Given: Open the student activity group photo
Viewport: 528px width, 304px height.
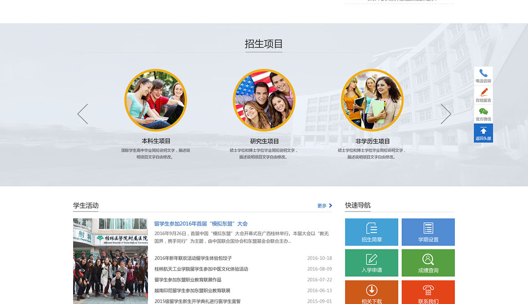Looking at the screenshot, I should 111,261.
